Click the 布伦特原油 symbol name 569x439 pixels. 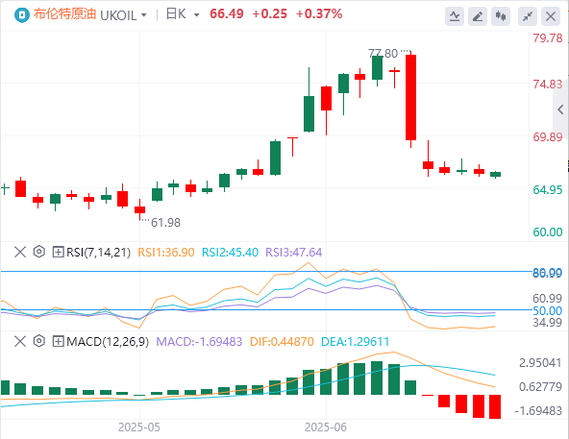coord(64,14)
